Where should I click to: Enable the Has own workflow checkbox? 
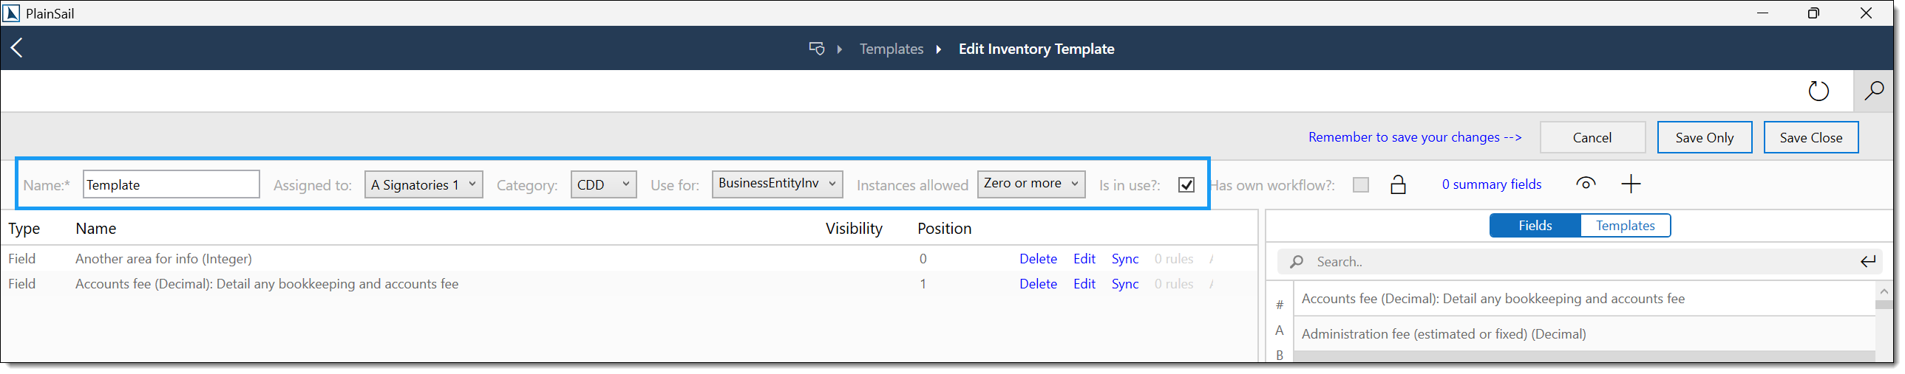[x=1360, y=184]
